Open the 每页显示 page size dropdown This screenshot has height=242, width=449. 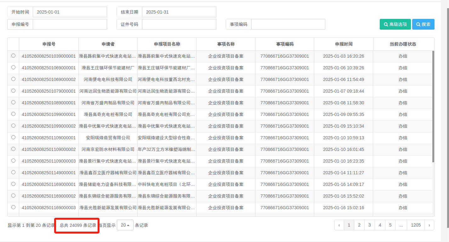pos(125,225)
